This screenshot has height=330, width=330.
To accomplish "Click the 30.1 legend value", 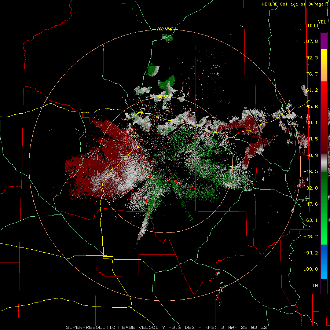I will coord(312,123).
